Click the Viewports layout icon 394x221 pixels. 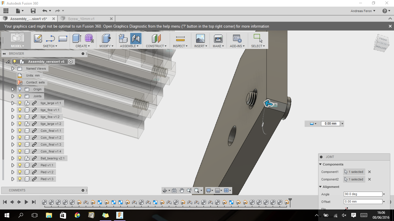click(226, 190)
